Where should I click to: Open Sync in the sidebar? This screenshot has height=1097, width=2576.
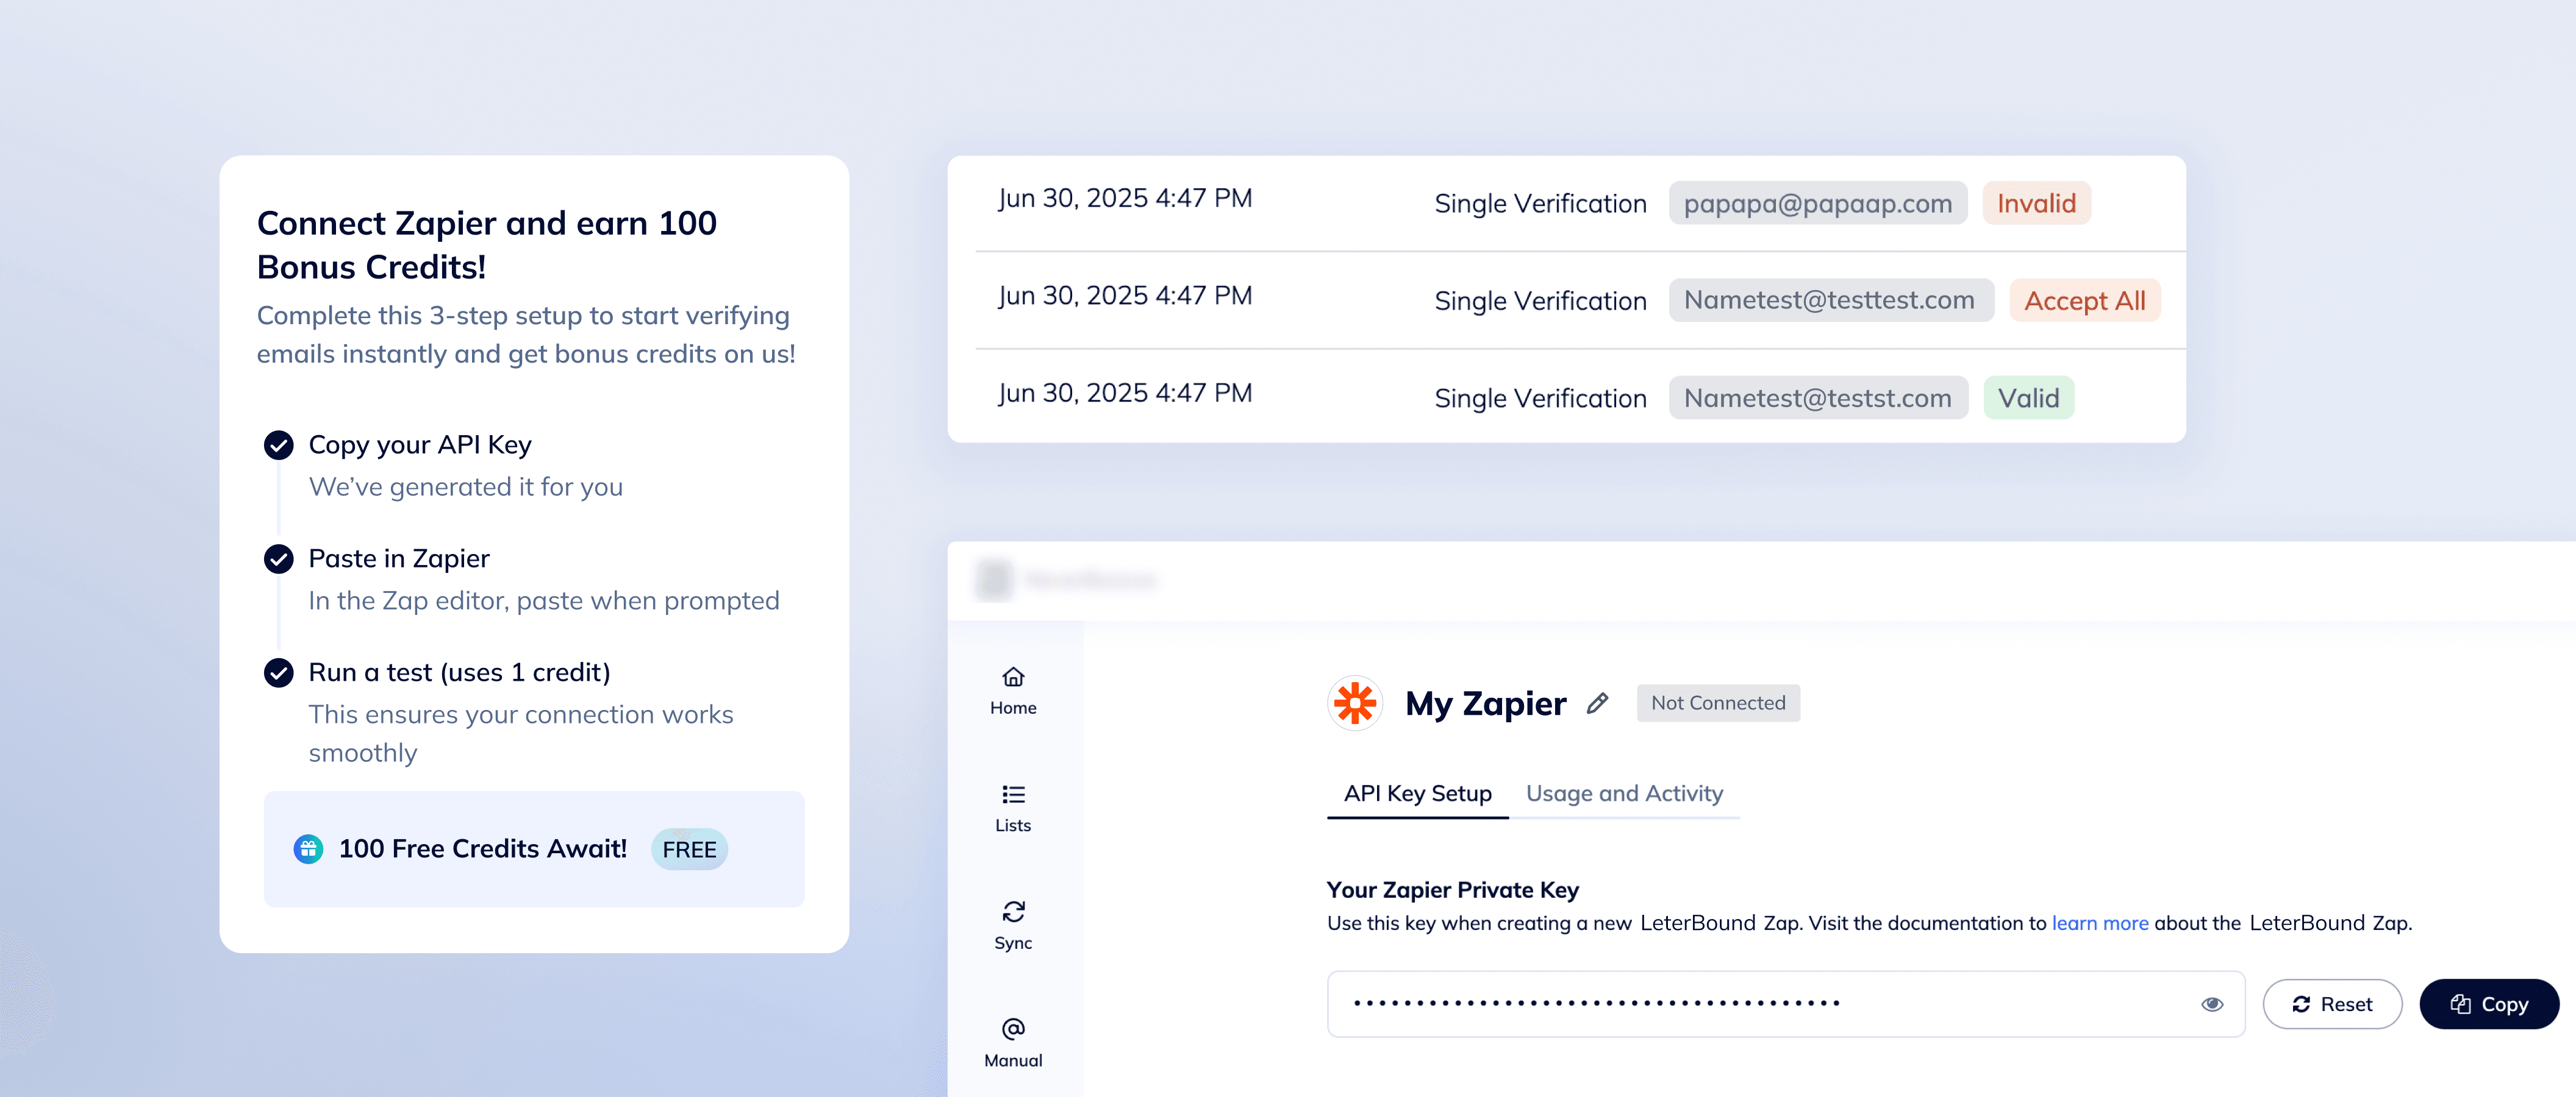tap(1012, 925)
